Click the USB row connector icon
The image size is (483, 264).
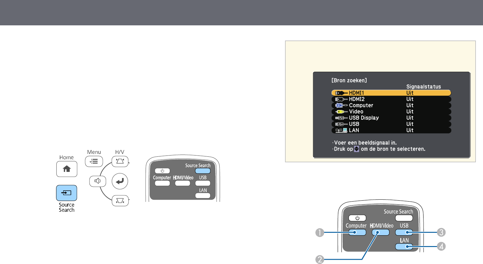341,124
